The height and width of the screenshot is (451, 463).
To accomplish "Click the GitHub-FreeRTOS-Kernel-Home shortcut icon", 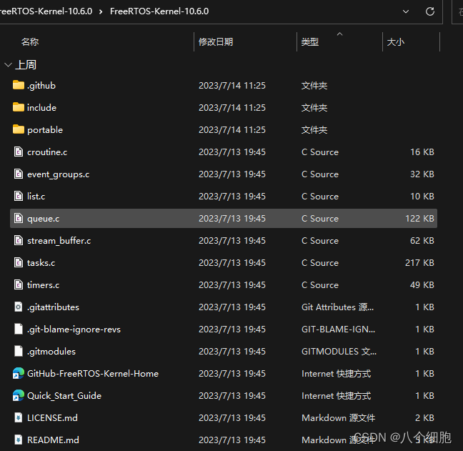I will pos(19,373).
